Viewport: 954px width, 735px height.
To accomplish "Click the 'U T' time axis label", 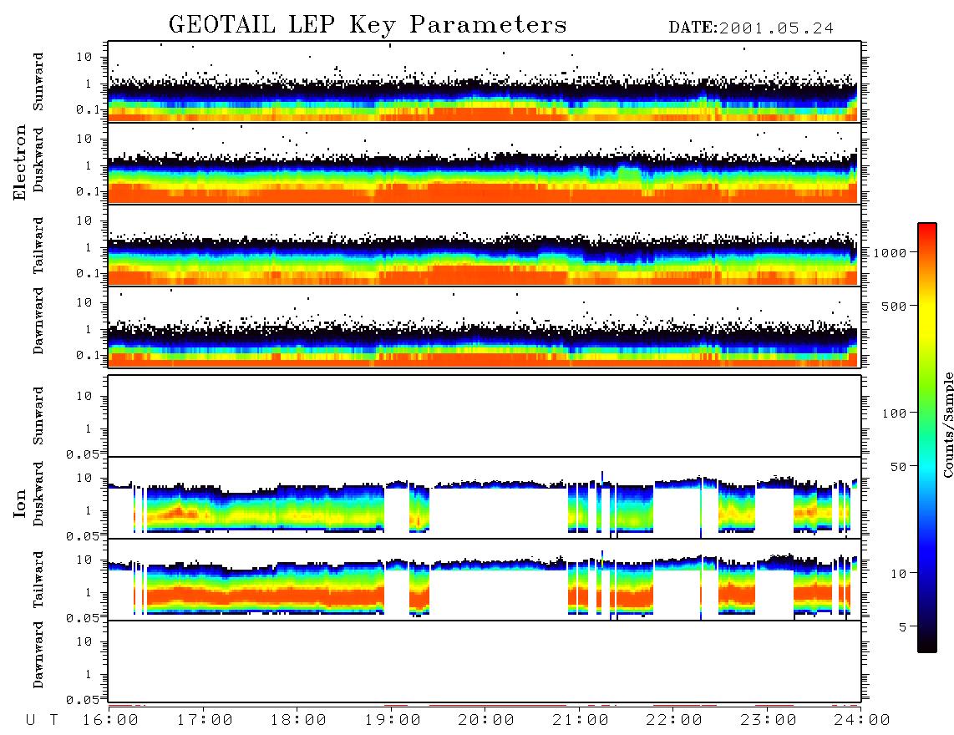I will [42, 720].
